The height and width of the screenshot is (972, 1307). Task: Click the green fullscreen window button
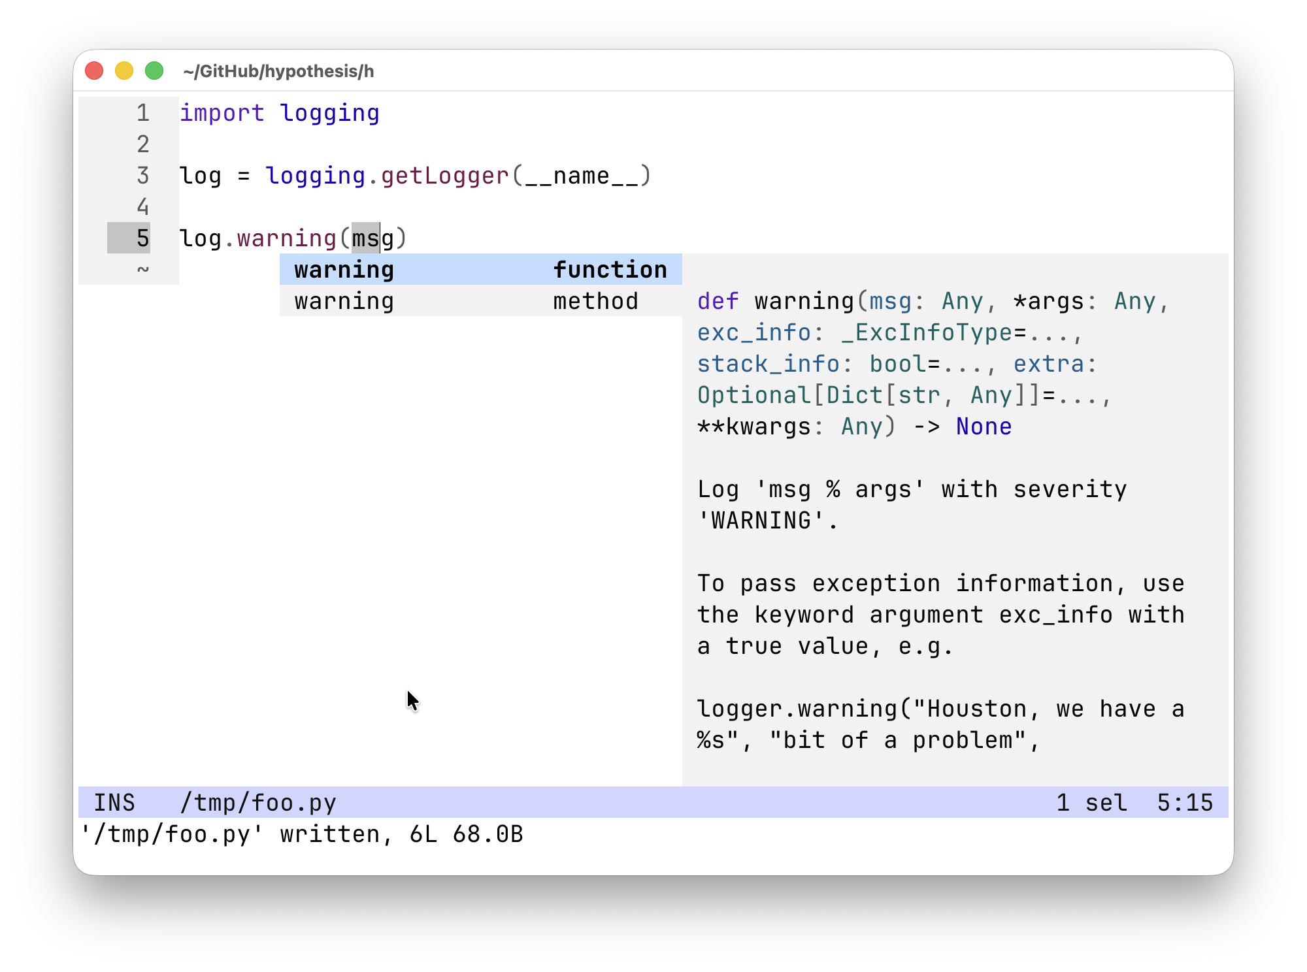[154, 71]
